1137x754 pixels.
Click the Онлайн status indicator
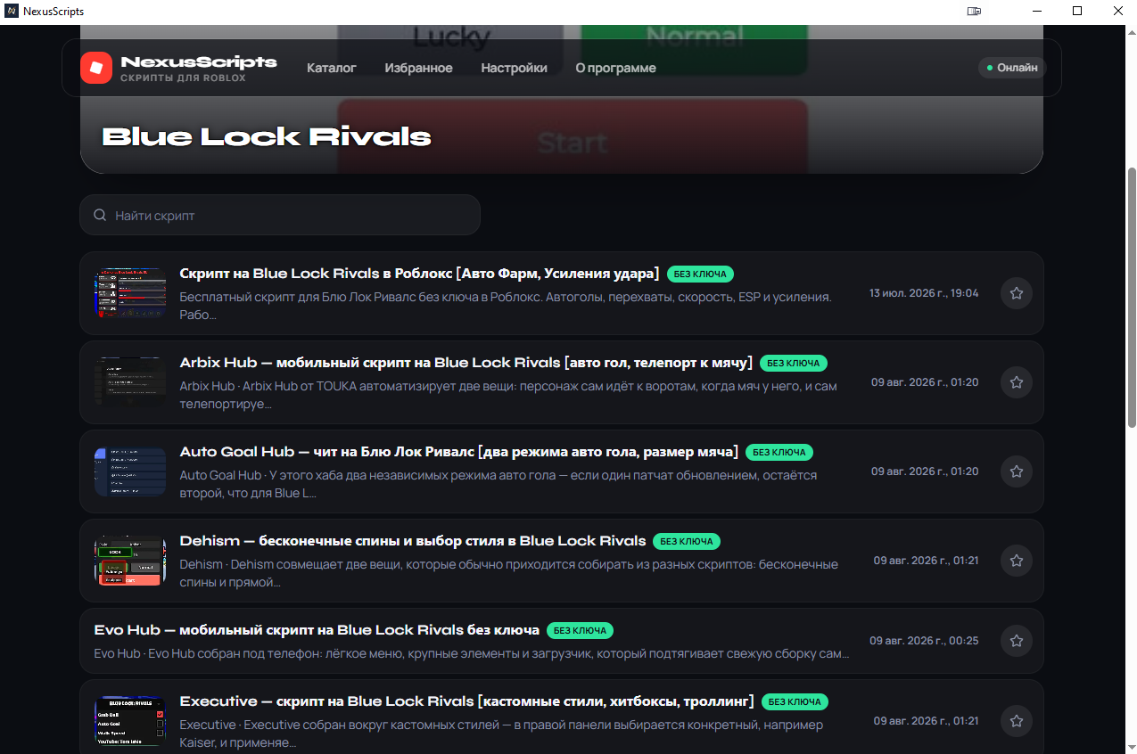tap(1011, 68)
